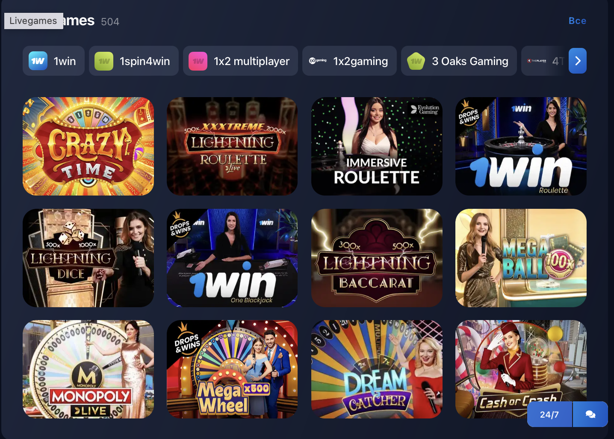Launch the Monopoly Live game
Image resolution: width=614 pixels, height=439 pixels.
click(x=88, y=369)
